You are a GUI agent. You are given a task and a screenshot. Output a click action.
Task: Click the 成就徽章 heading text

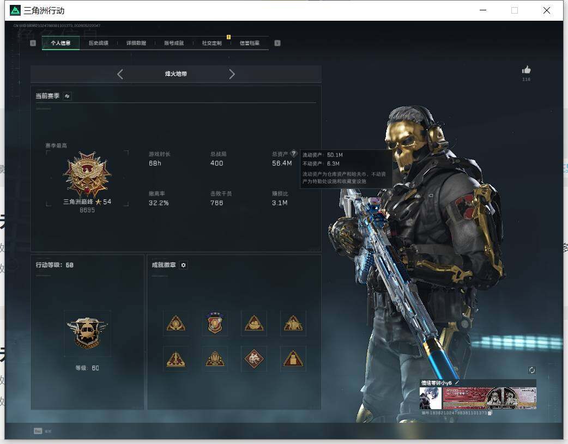click(x=164, y=265)
